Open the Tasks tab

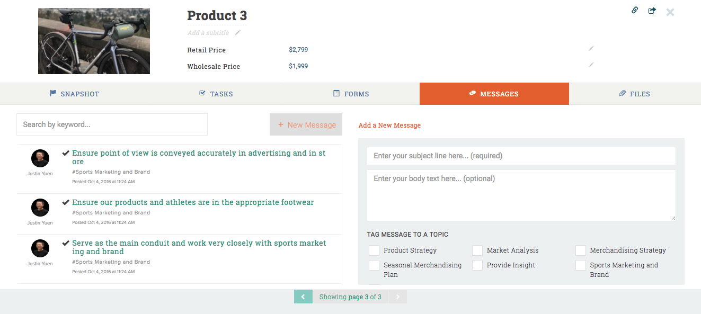tap(216, 94)
